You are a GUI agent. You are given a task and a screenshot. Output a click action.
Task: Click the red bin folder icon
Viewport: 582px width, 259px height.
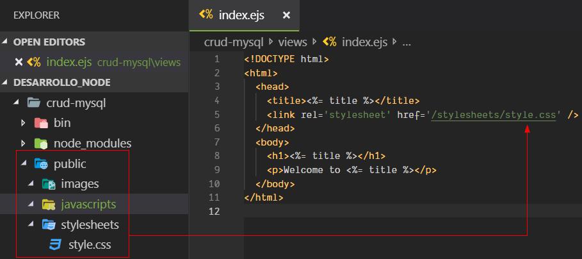[41, 123]
